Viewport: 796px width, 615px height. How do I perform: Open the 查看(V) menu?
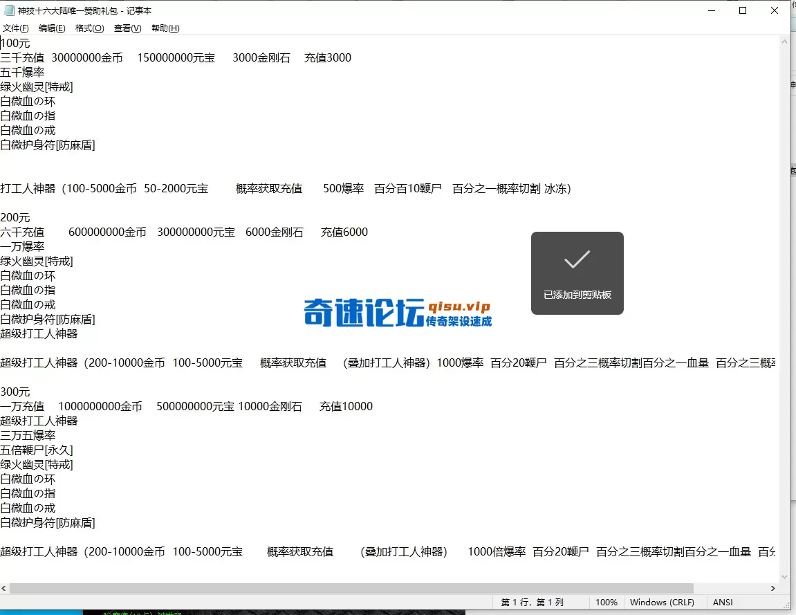127,28
